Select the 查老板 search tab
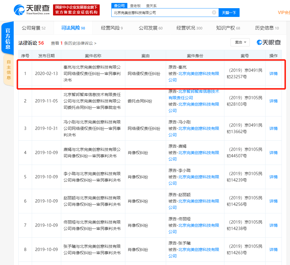Viewport: 290px width, 265px height. [135, 6]
